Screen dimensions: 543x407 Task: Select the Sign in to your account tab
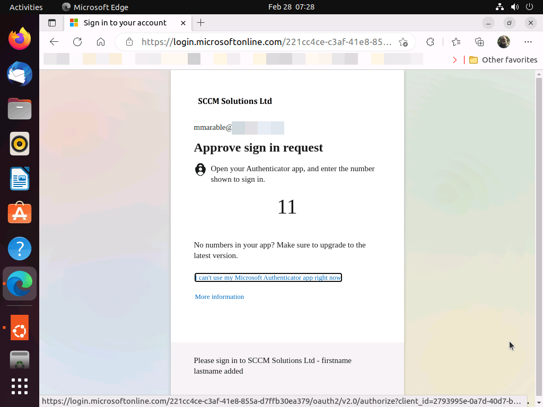[125, 23]
